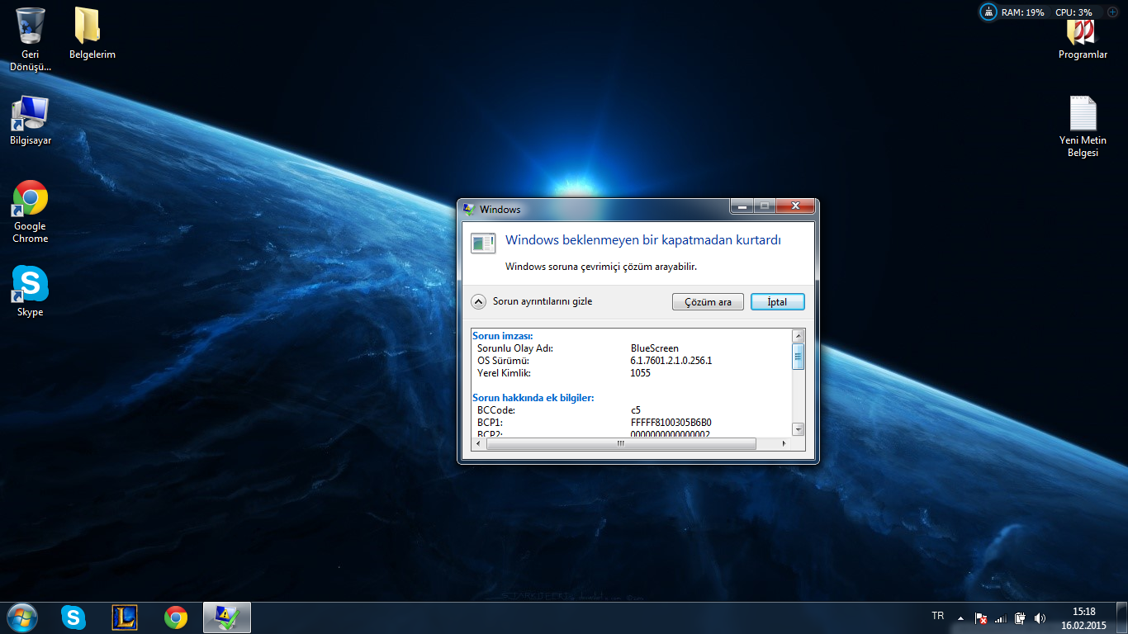The height and width of the screenshot is (634, 1128).
Task: Collapse details with Sorun ayrıntılarını gizle chevron
Action: 478,301
